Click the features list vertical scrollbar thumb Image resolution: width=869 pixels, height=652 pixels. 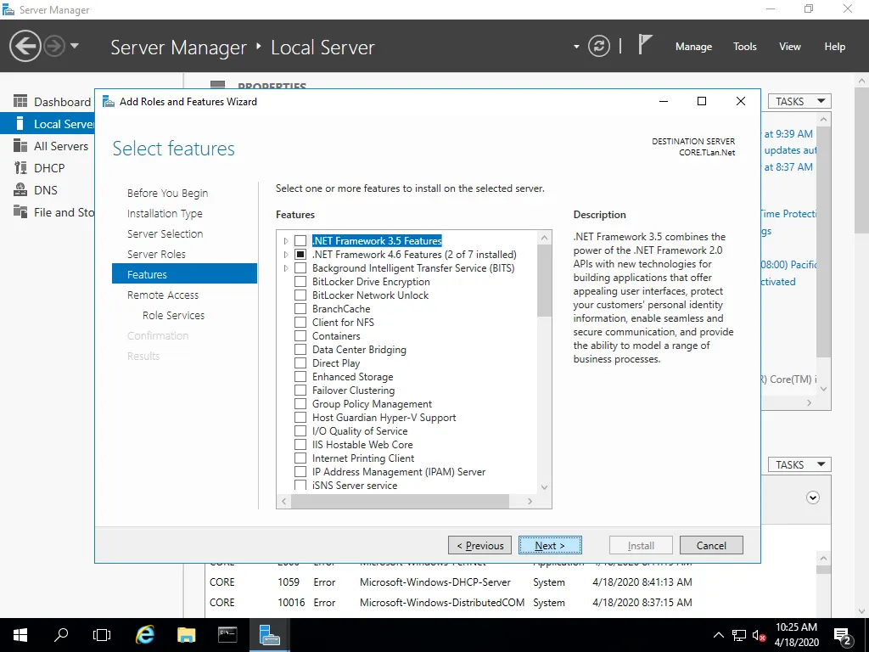(545, 280)
